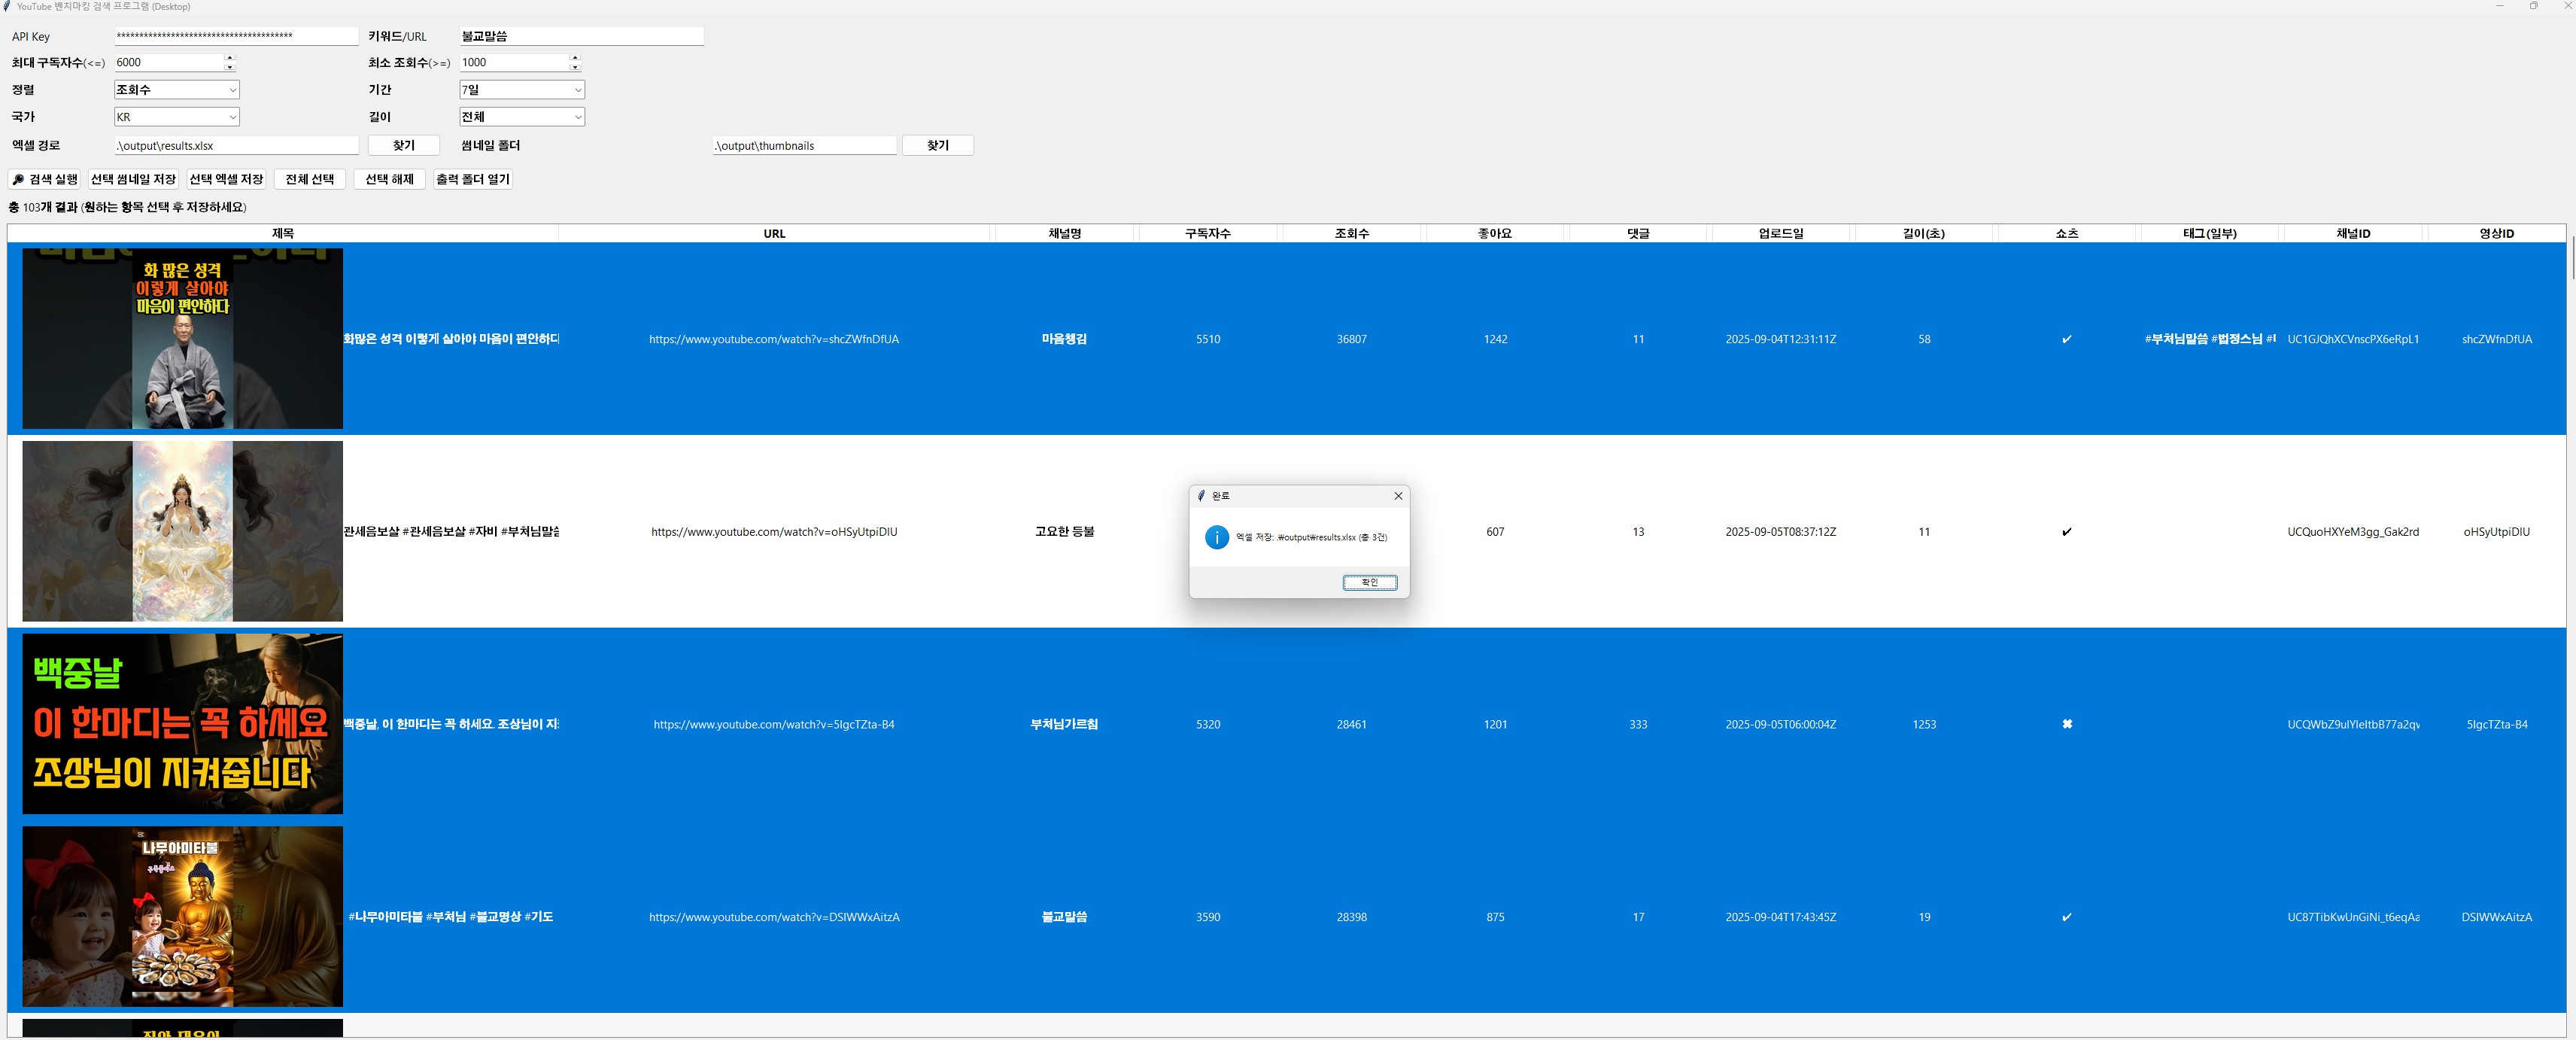Decrease 최소 조회수 with down arrow
The image size is (2576, 1040).
point(575,67)
